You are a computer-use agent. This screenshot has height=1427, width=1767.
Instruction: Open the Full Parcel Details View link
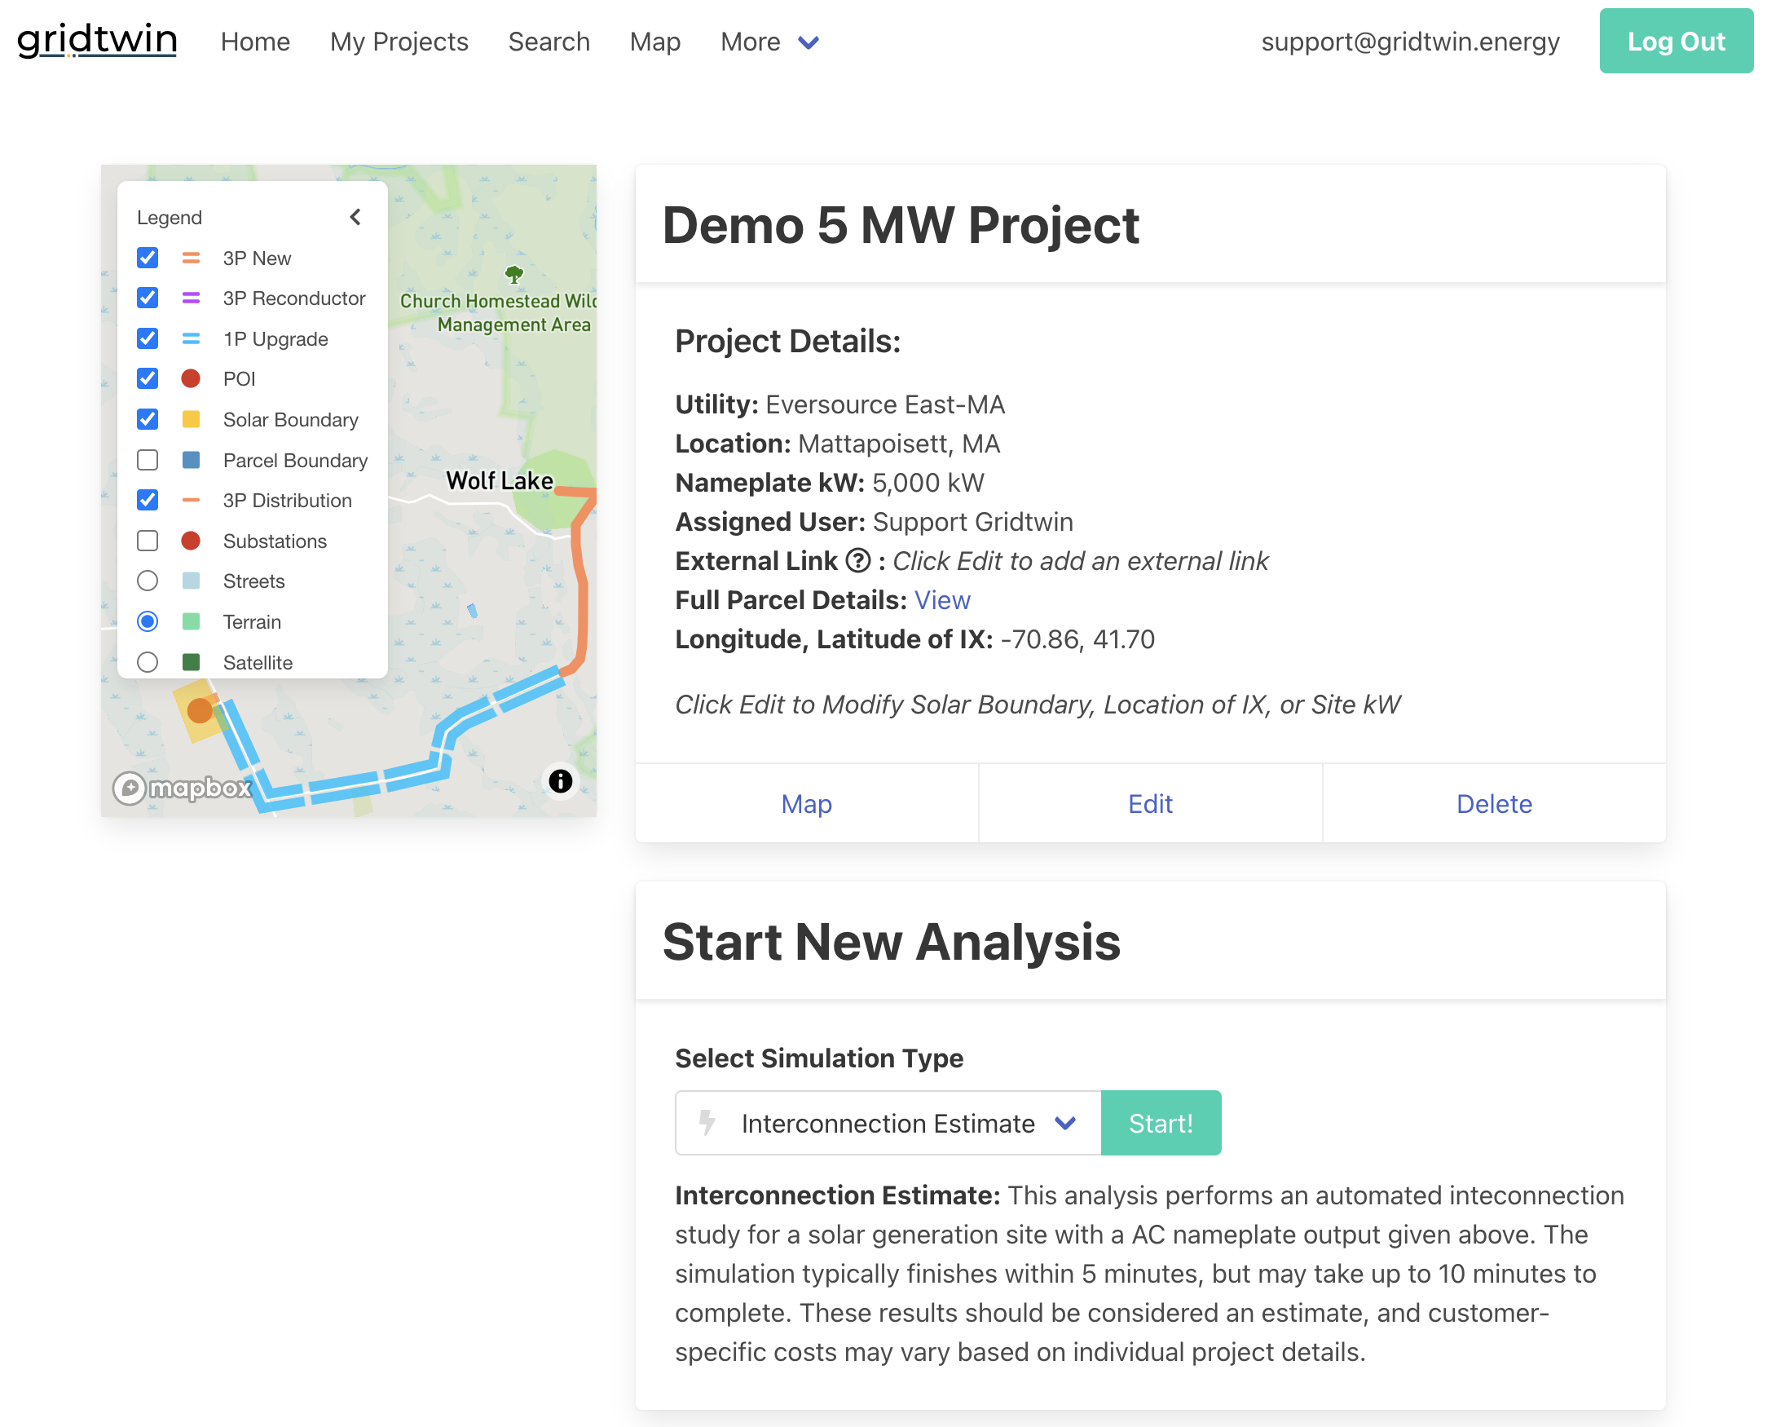tap(942, 600)
